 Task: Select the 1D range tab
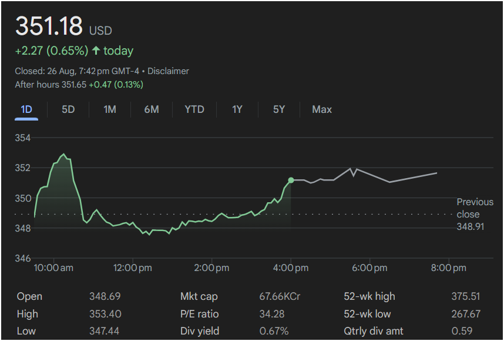[26, 109]
